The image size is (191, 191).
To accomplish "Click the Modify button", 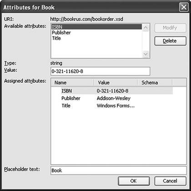I will coord(170,28).
